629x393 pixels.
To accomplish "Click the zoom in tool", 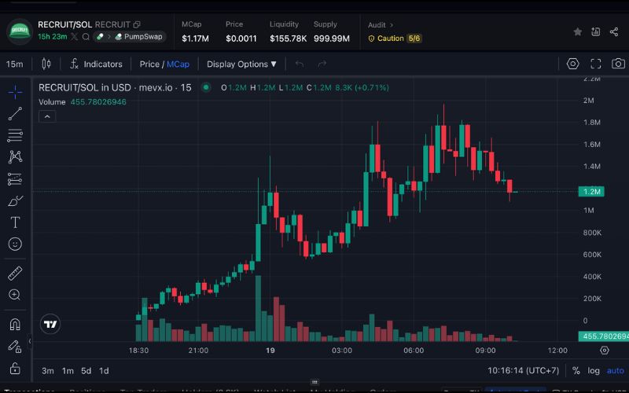I will click(x=15, y=296).
